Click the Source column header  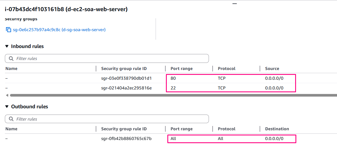272,69
